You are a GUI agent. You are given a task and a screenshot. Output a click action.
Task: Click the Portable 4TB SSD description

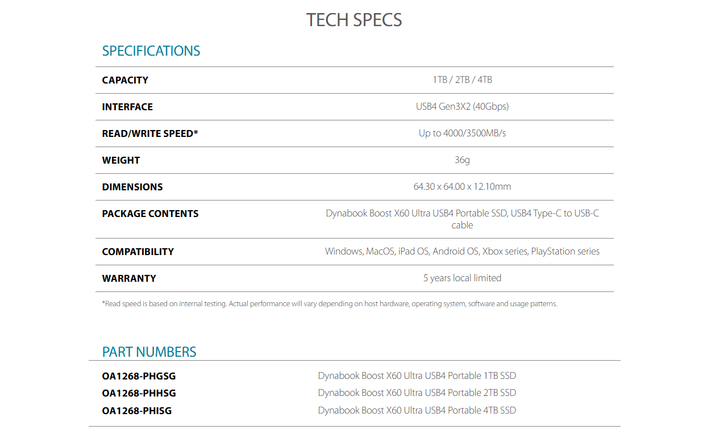pos(417,411)
